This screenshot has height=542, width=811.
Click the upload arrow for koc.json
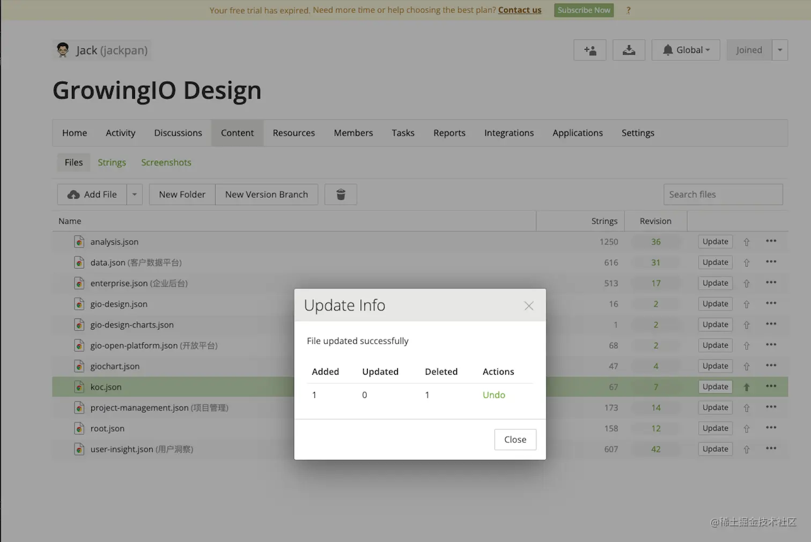coord(746,387)
